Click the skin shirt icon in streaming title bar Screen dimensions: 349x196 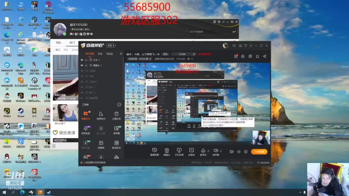(246, 46)
